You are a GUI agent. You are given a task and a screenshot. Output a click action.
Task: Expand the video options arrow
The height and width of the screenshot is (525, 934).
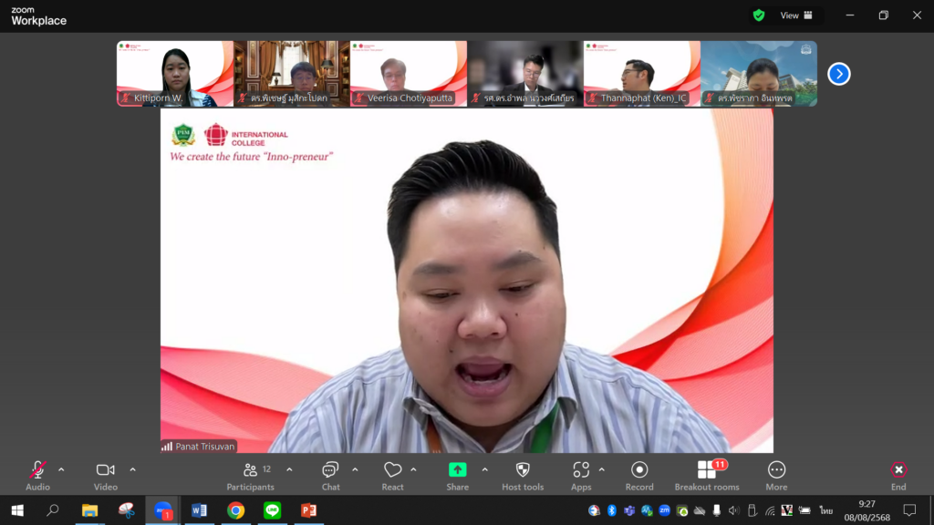[133, 469]
